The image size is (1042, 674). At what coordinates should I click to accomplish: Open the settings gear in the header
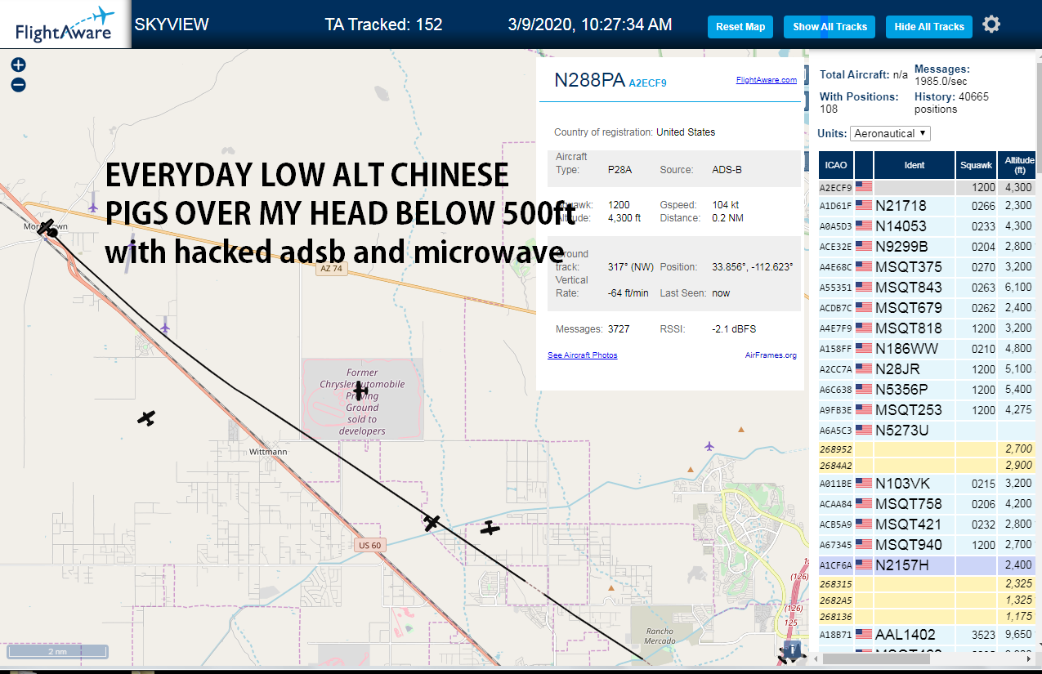pyautogui.click(x=991, y=25)
